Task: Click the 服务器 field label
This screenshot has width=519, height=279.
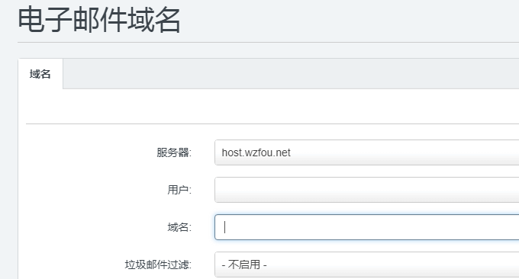Action: (x=174, y=152)
